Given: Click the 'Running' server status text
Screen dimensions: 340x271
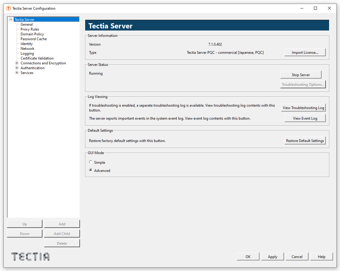Looking at the screenshot, I should 96,73.
